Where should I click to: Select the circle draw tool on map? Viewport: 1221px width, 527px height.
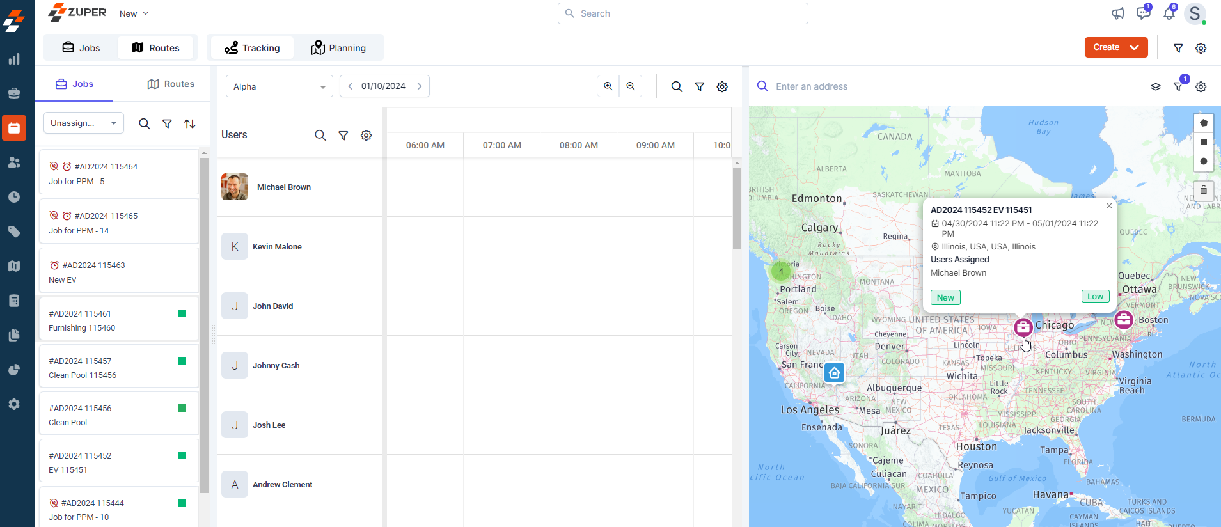1203,161
